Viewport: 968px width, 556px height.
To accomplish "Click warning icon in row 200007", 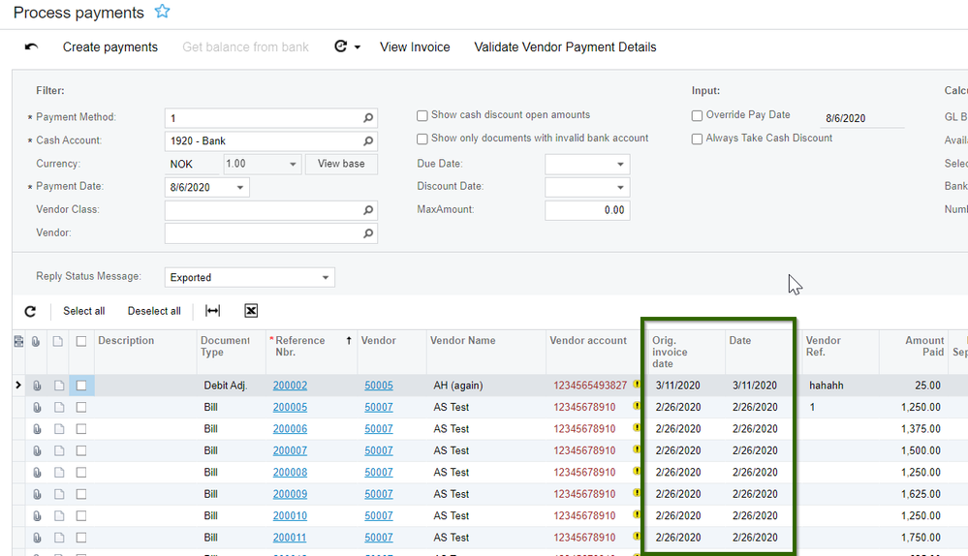I will (x=637, y=449).
